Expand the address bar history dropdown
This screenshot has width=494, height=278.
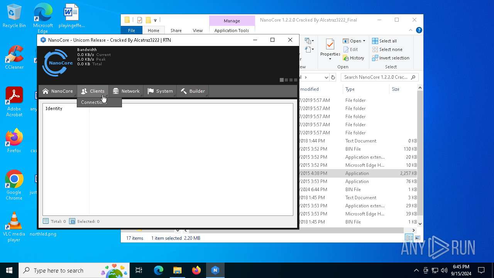tap(327, 77)
